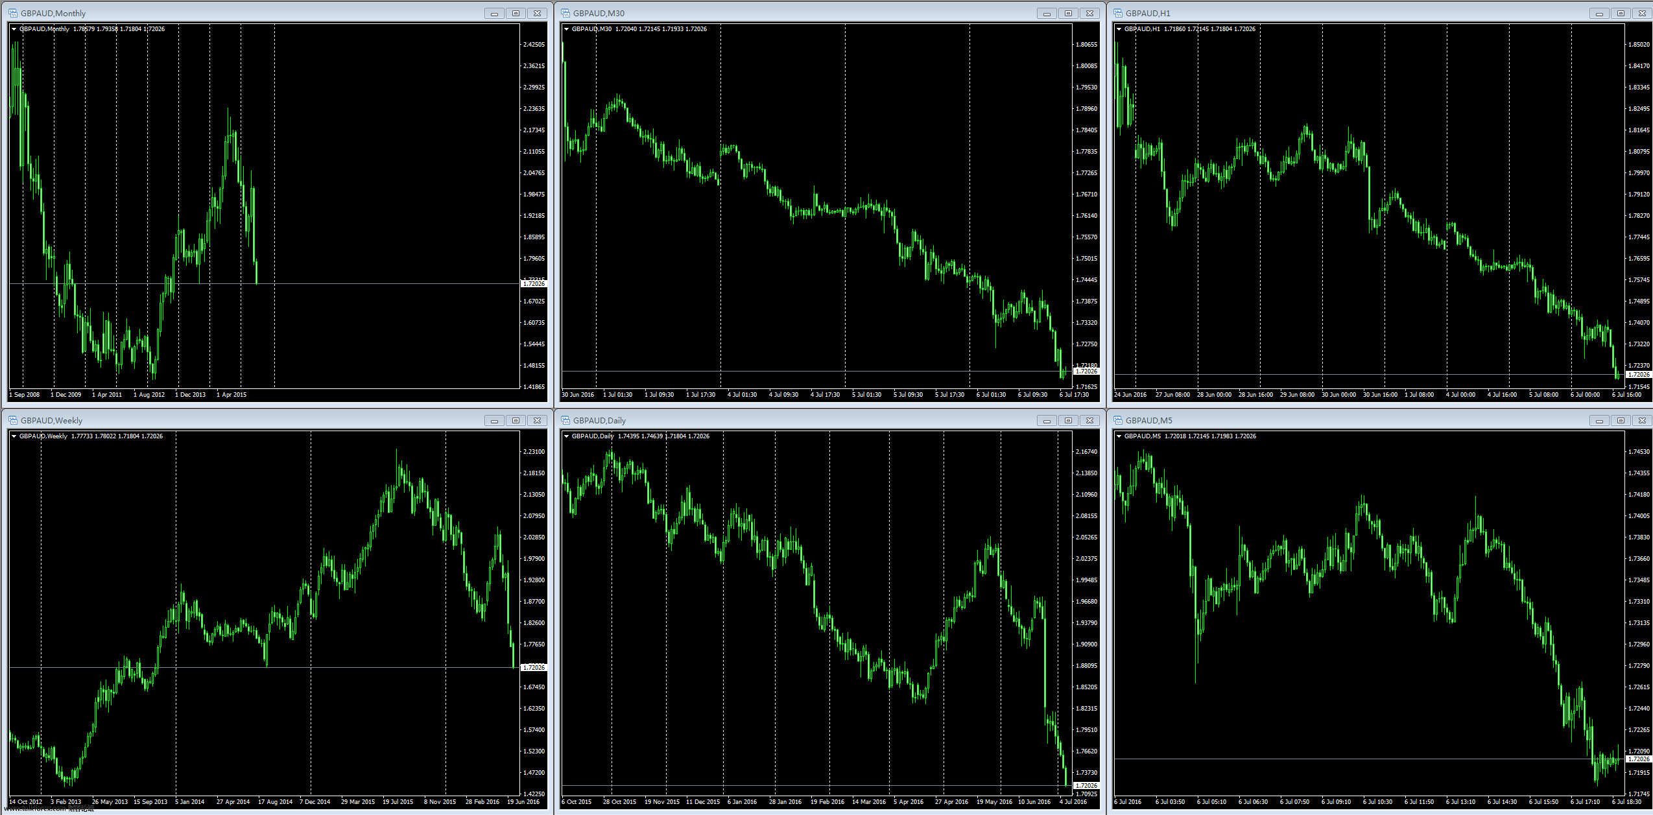Viewport: 1653px width, 815px height.
Task: Click the 1.72026 price tag in H1 chart
Action: (x=1639, y=375)
